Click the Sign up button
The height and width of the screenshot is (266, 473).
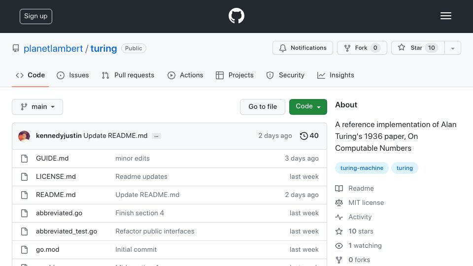point(36,16)
